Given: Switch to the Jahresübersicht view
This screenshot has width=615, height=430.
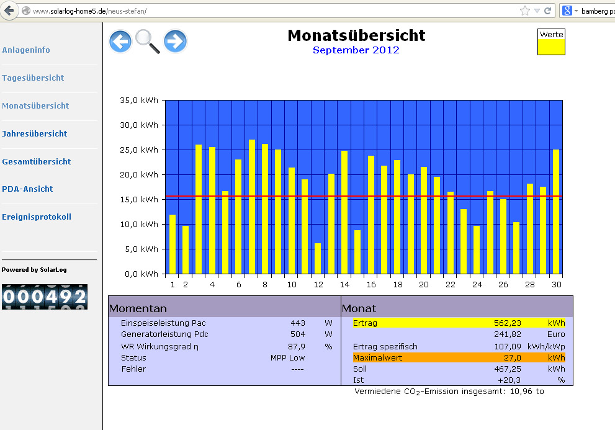Looking at the screenshot, I should 35,133.
